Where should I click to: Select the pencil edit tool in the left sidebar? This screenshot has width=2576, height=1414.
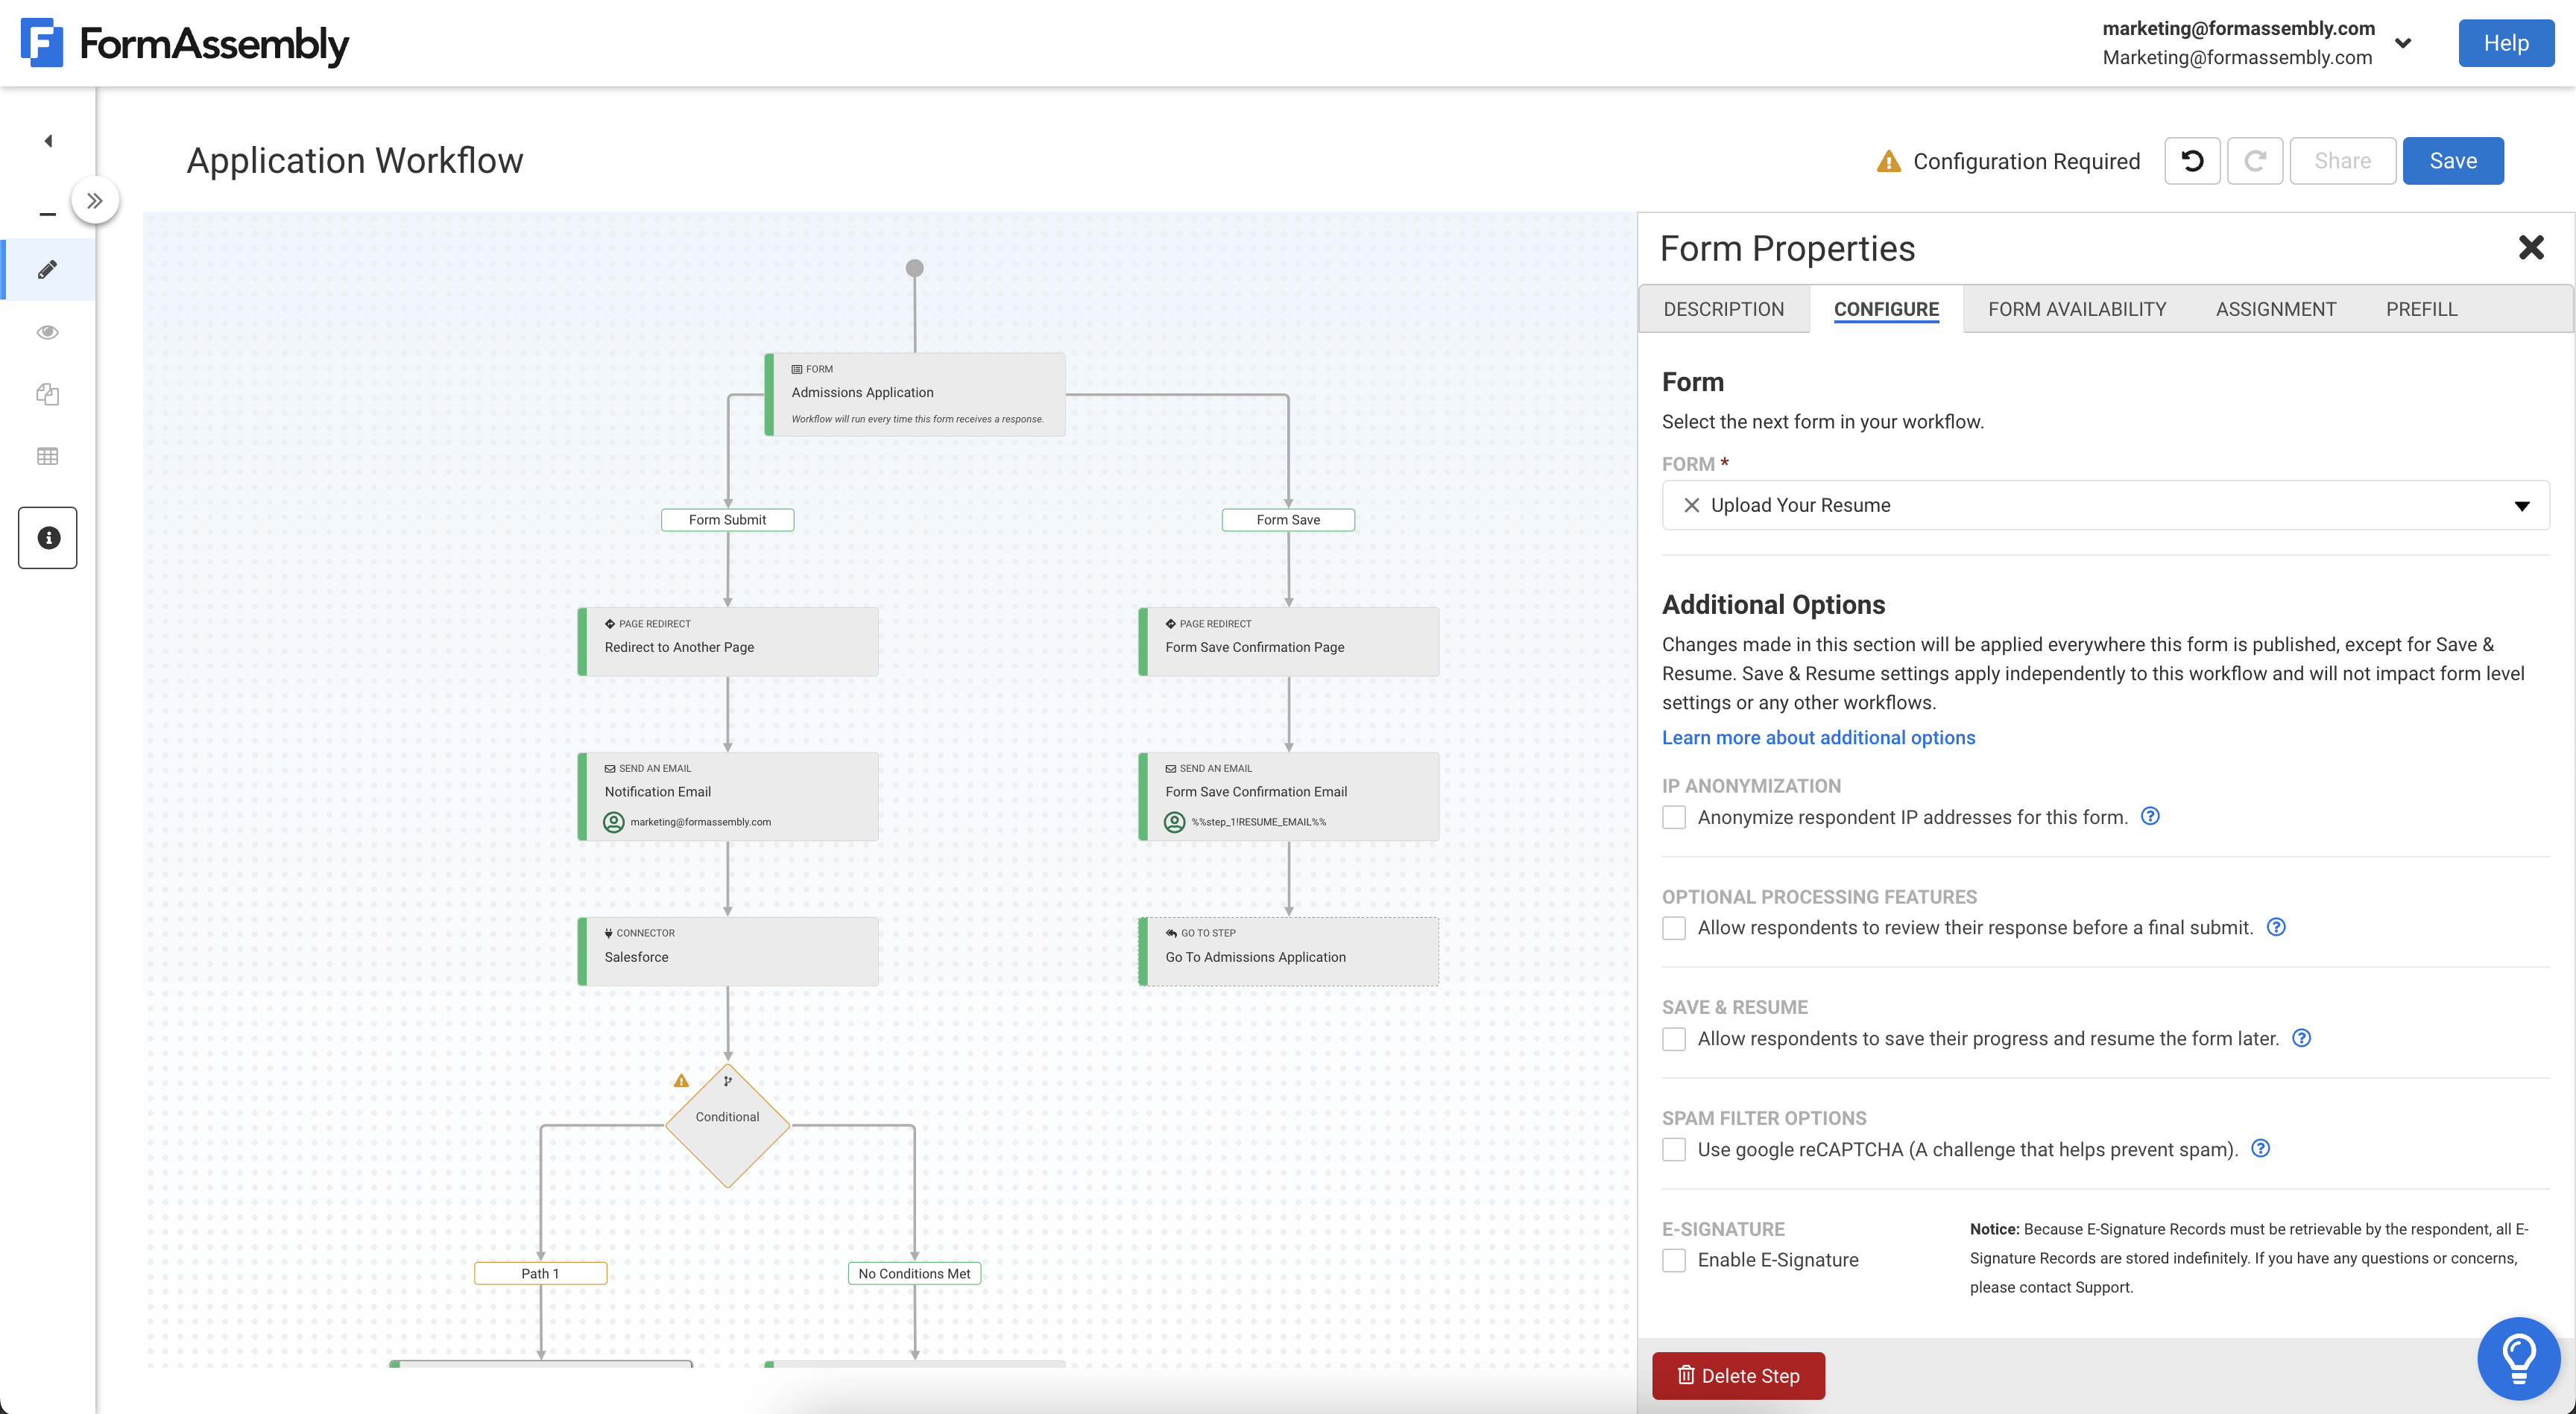[x=47, y=269]
